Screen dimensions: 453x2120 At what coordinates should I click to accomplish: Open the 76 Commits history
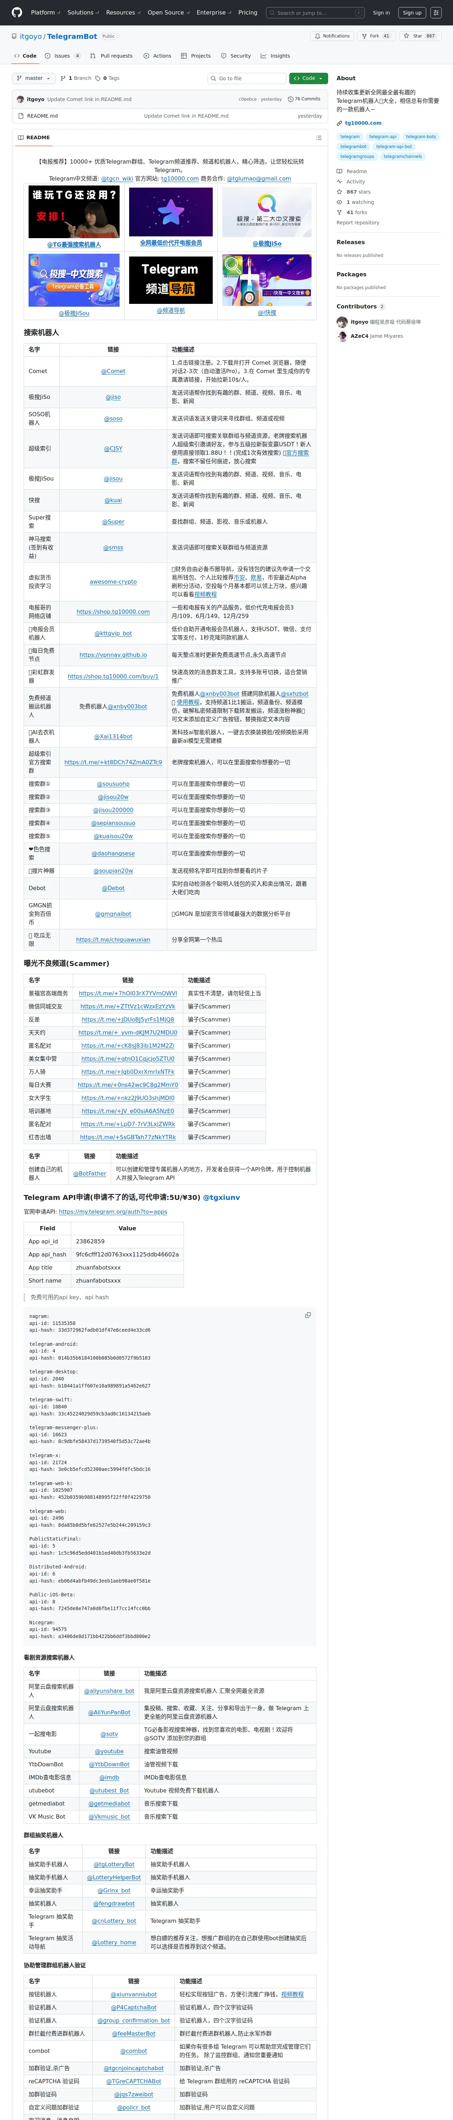303,99
